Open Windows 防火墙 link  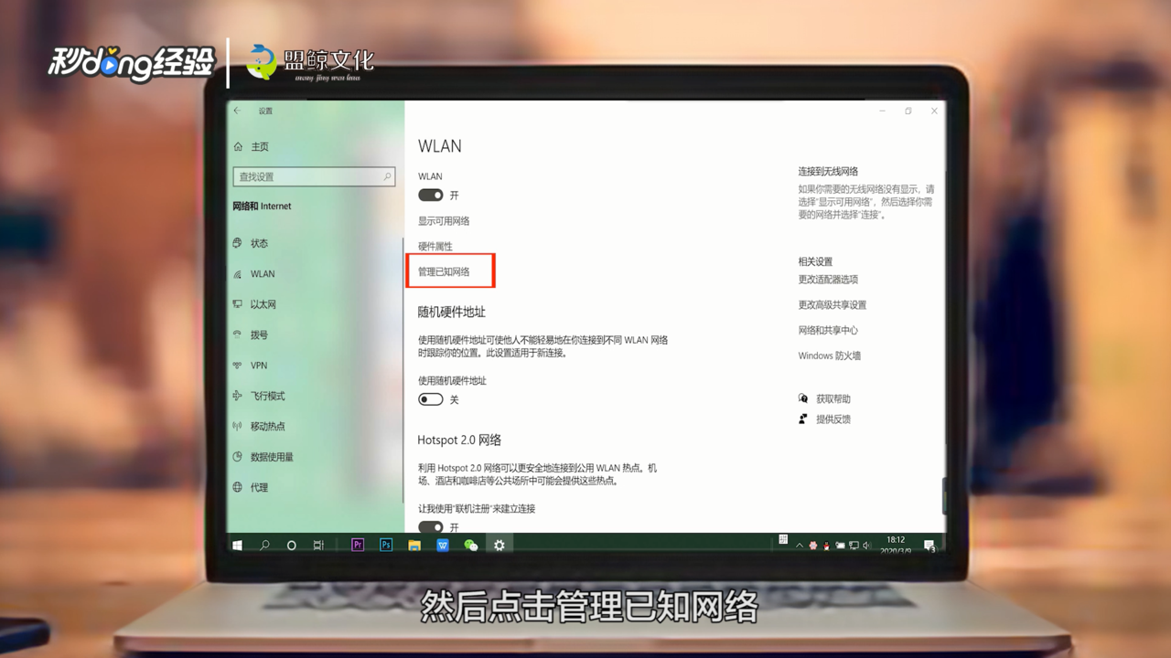pyautogui.click(x=830, y=356)
